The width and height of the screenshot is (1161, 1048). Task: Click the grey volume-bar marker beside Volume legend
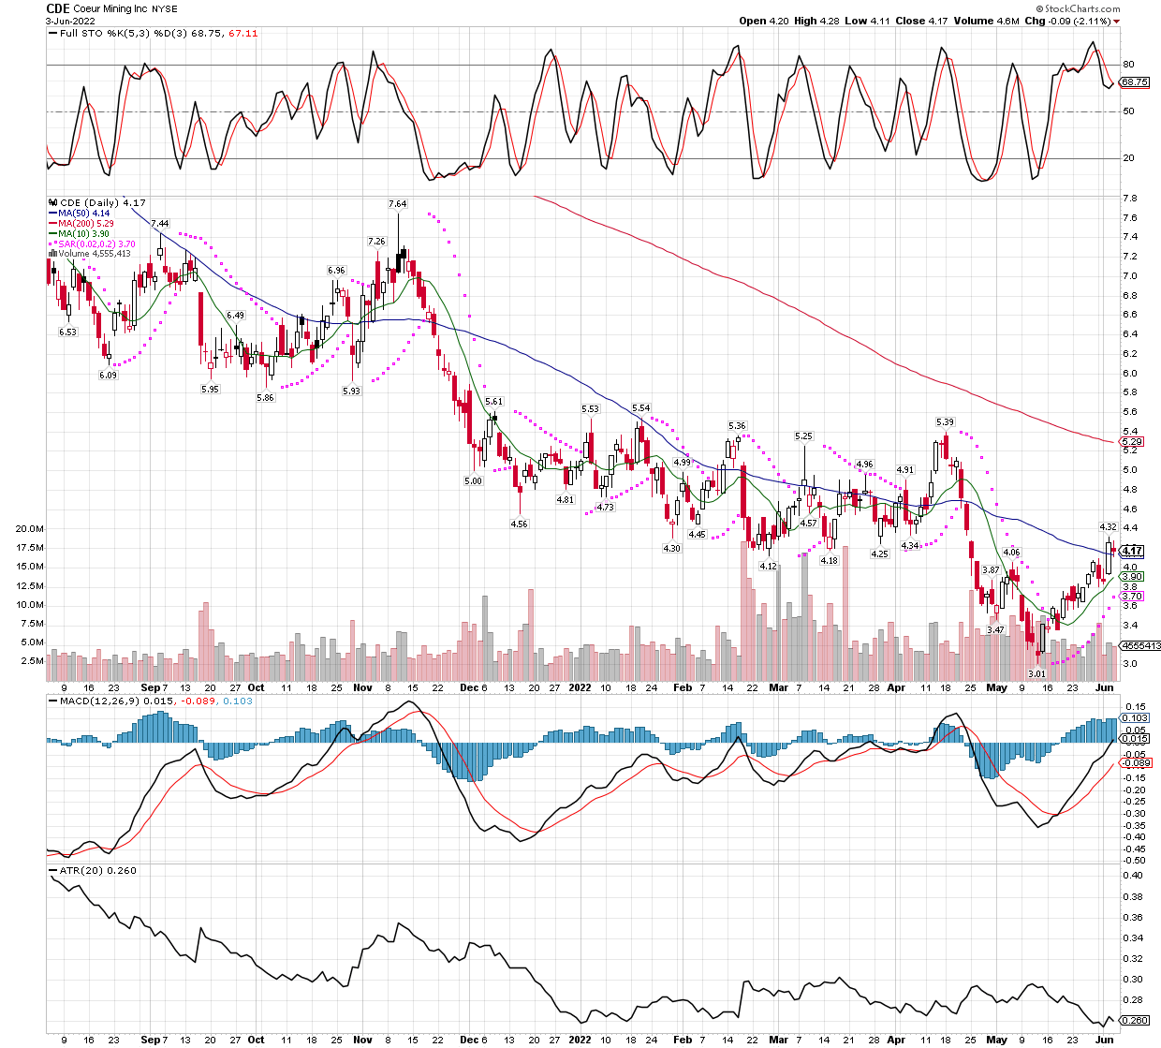click(52, 254)
